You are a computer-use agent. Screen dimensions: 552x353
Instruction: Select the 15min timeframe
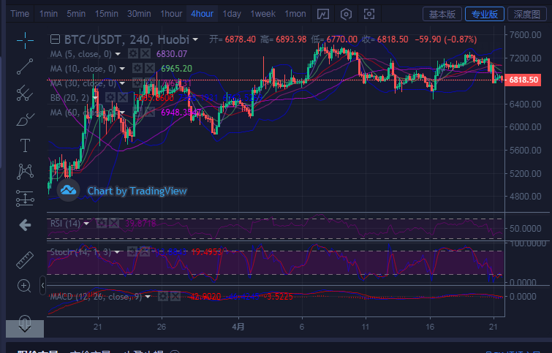106,14
